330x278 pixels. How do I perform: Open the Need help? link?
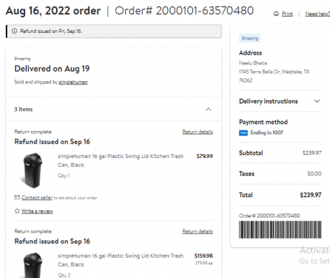point(317,14)
